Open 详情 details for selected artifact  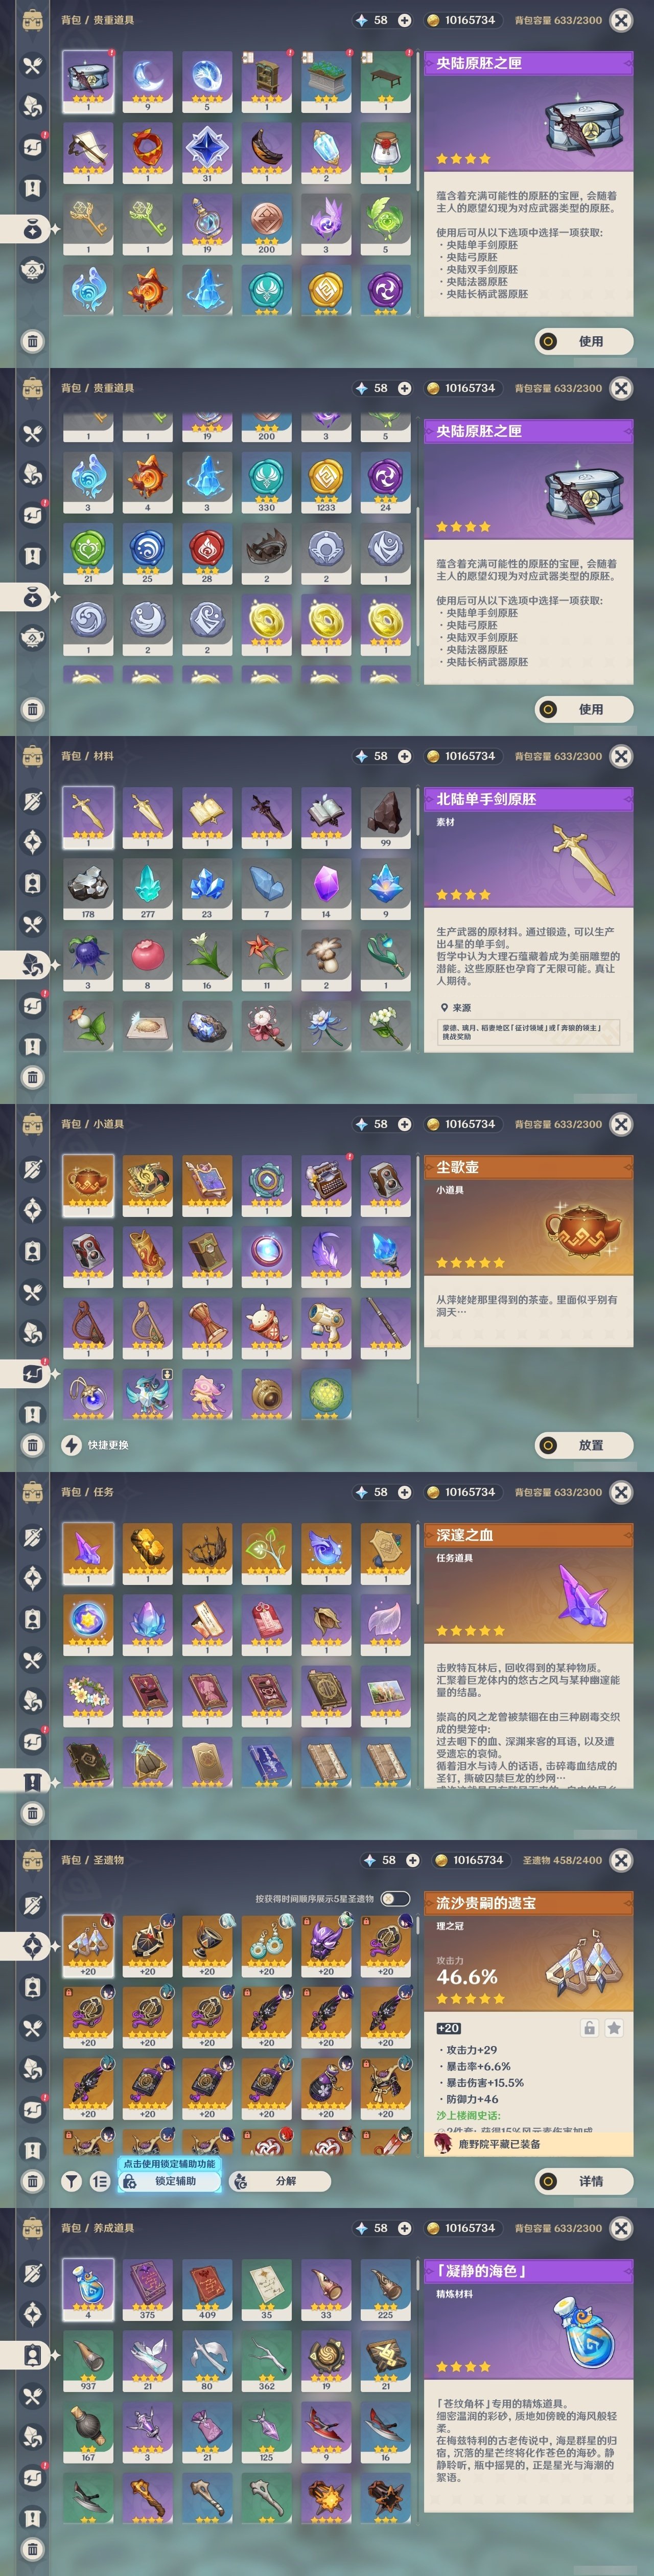(x=584, y=2181)
